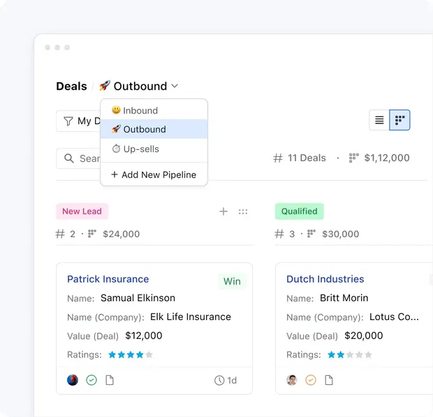Set Patrick Insurance rating to one star
The width and height of the screenshot is (433, 417).
[x=112, y=355]
